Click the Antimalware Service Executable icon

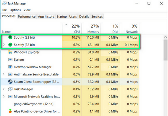click(10, 74)
